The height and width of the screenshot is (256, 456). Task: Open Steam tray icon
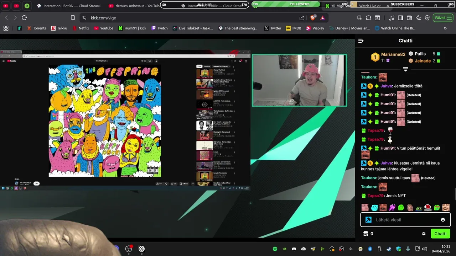click(389, 249)
